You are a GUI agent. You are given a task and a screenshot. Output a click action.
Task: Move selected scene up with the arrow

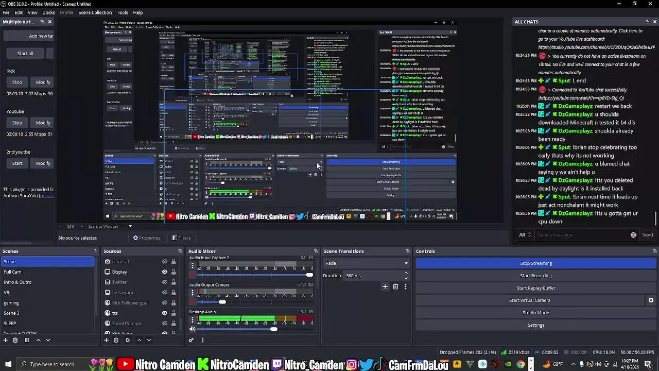click(38, 340)
